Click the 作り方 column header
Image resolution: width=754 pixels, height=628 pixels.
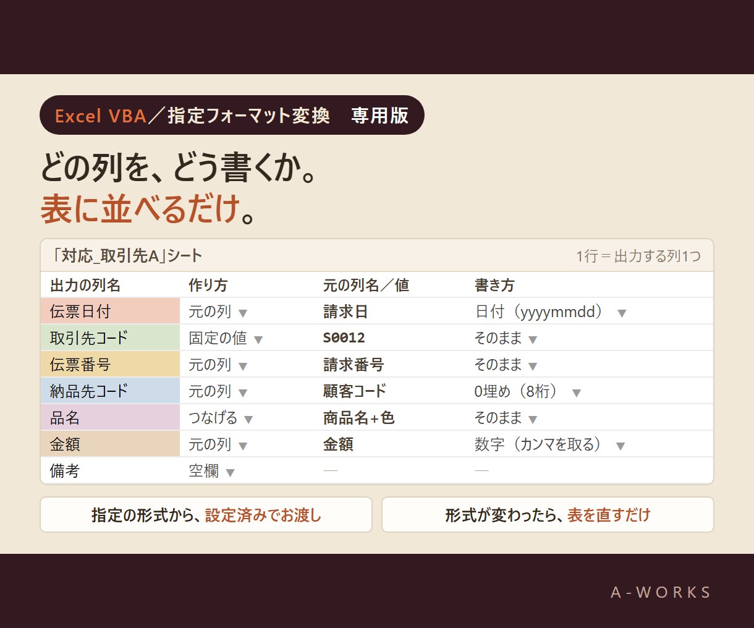pyautogui.click(x=208, y=286)
